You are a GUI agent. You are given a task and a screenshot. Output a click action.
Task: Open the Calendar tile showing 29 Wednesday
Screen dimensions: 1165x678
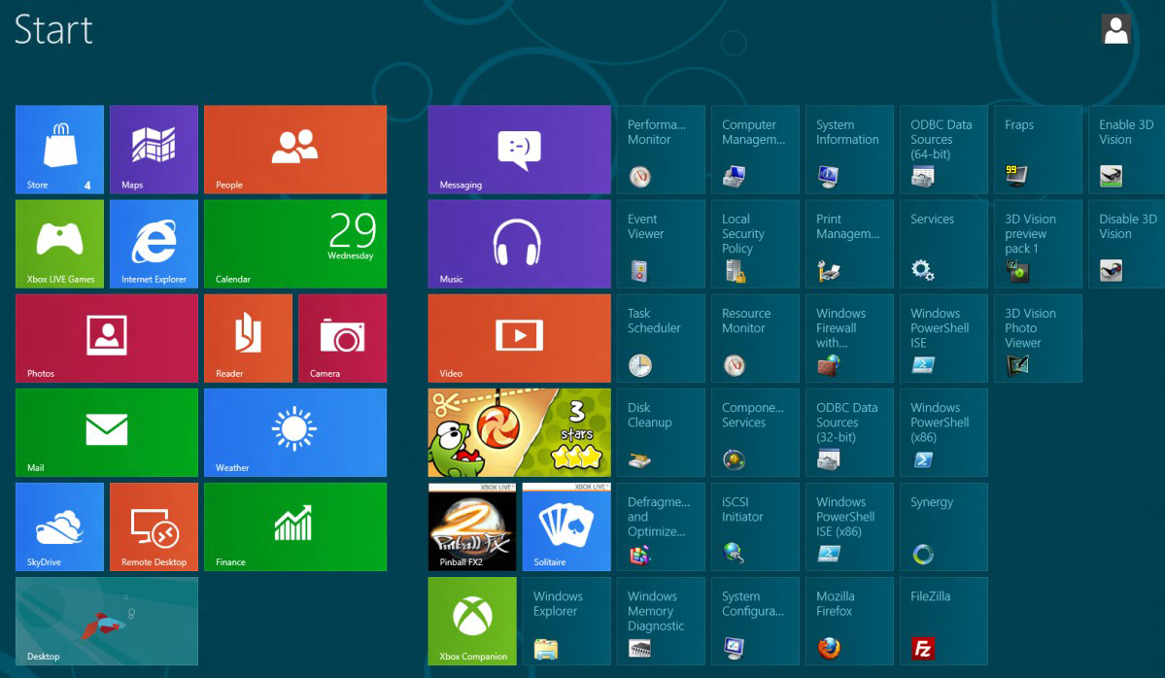tap(295, 244)
